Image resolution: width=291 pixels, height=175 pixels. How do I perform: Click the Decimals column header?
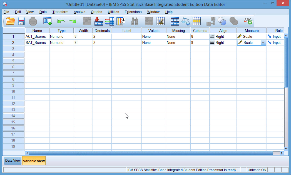(102, 31)
